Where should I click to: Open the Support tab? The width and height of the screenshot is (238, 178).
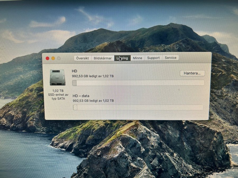pyautogui.click(x=153, y=58)
